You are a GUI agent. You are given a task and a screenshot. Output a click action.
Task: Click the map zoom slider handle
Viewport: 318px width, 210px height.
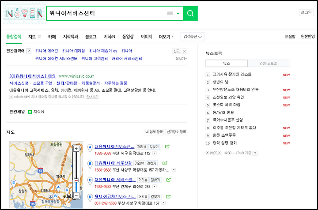pos(76,180)
